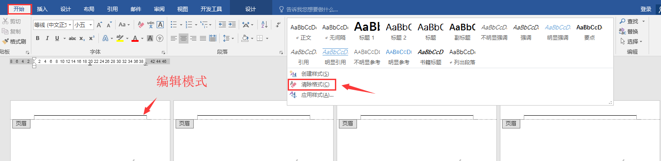
Task: Open the Change Case (Aa) dropdown
Action: pos(124,25)
